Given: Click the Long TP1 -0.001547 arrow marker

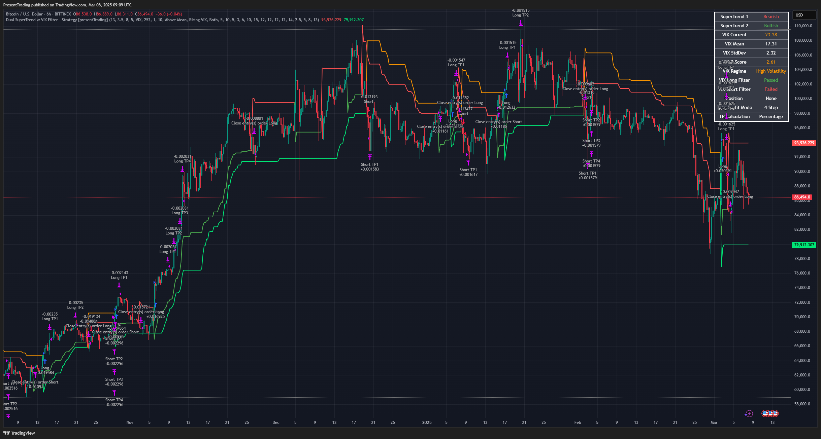Looking at the screenshot, I should 456,73.
